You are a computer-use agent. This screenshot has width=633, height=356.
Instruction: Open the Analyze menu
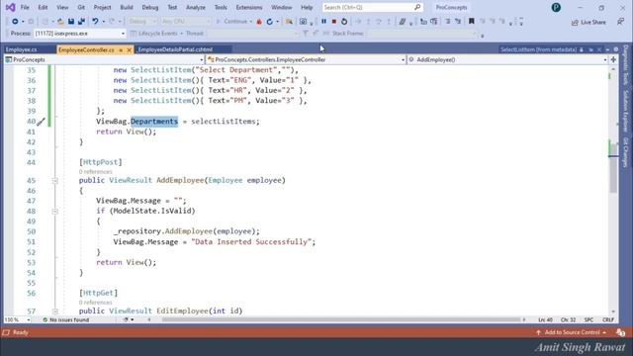point(196,7)
